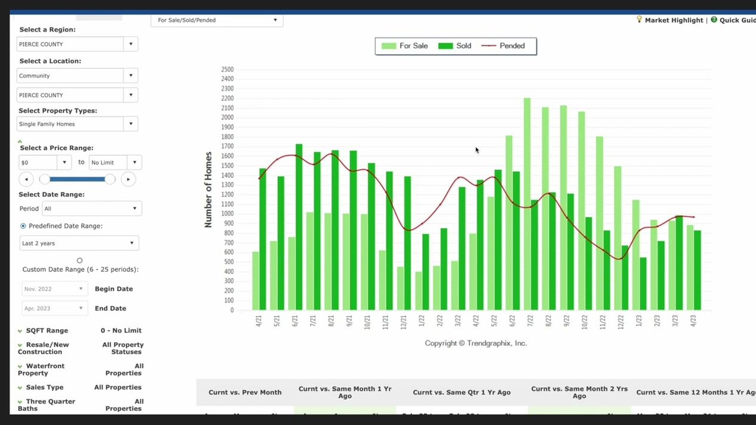This screenshot has width=756, height=425.
Task: Select the Custom Date Range radio button
Action: pos(79,260)
